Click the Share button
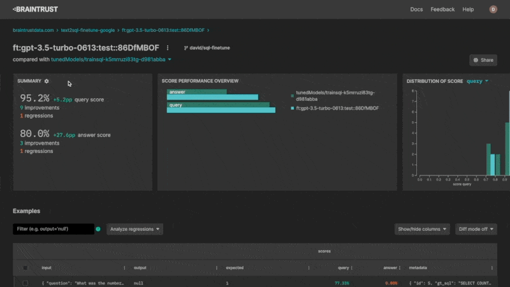The width and height of the screenshot is (510, 287). [483, 60]
